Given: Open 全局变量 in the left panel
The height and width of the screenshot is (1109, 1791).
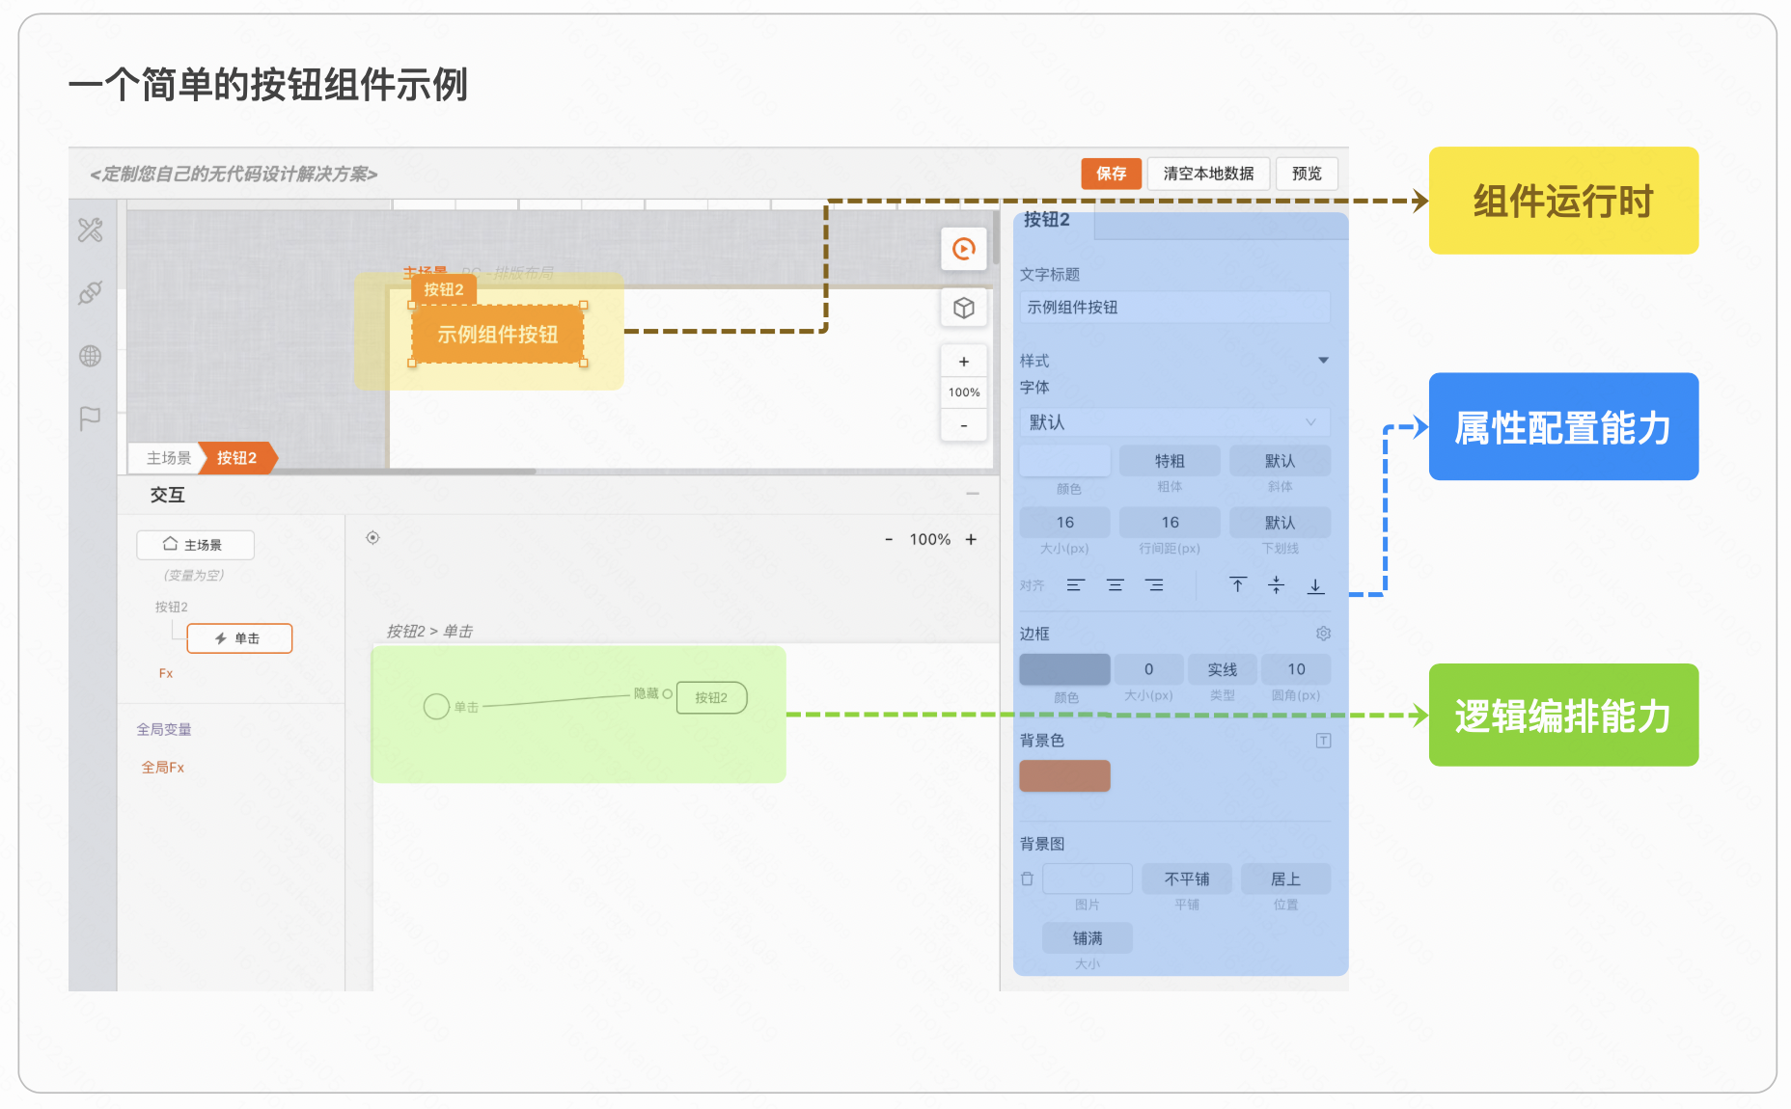Looking at the screenshot, I should coord(164,729).
